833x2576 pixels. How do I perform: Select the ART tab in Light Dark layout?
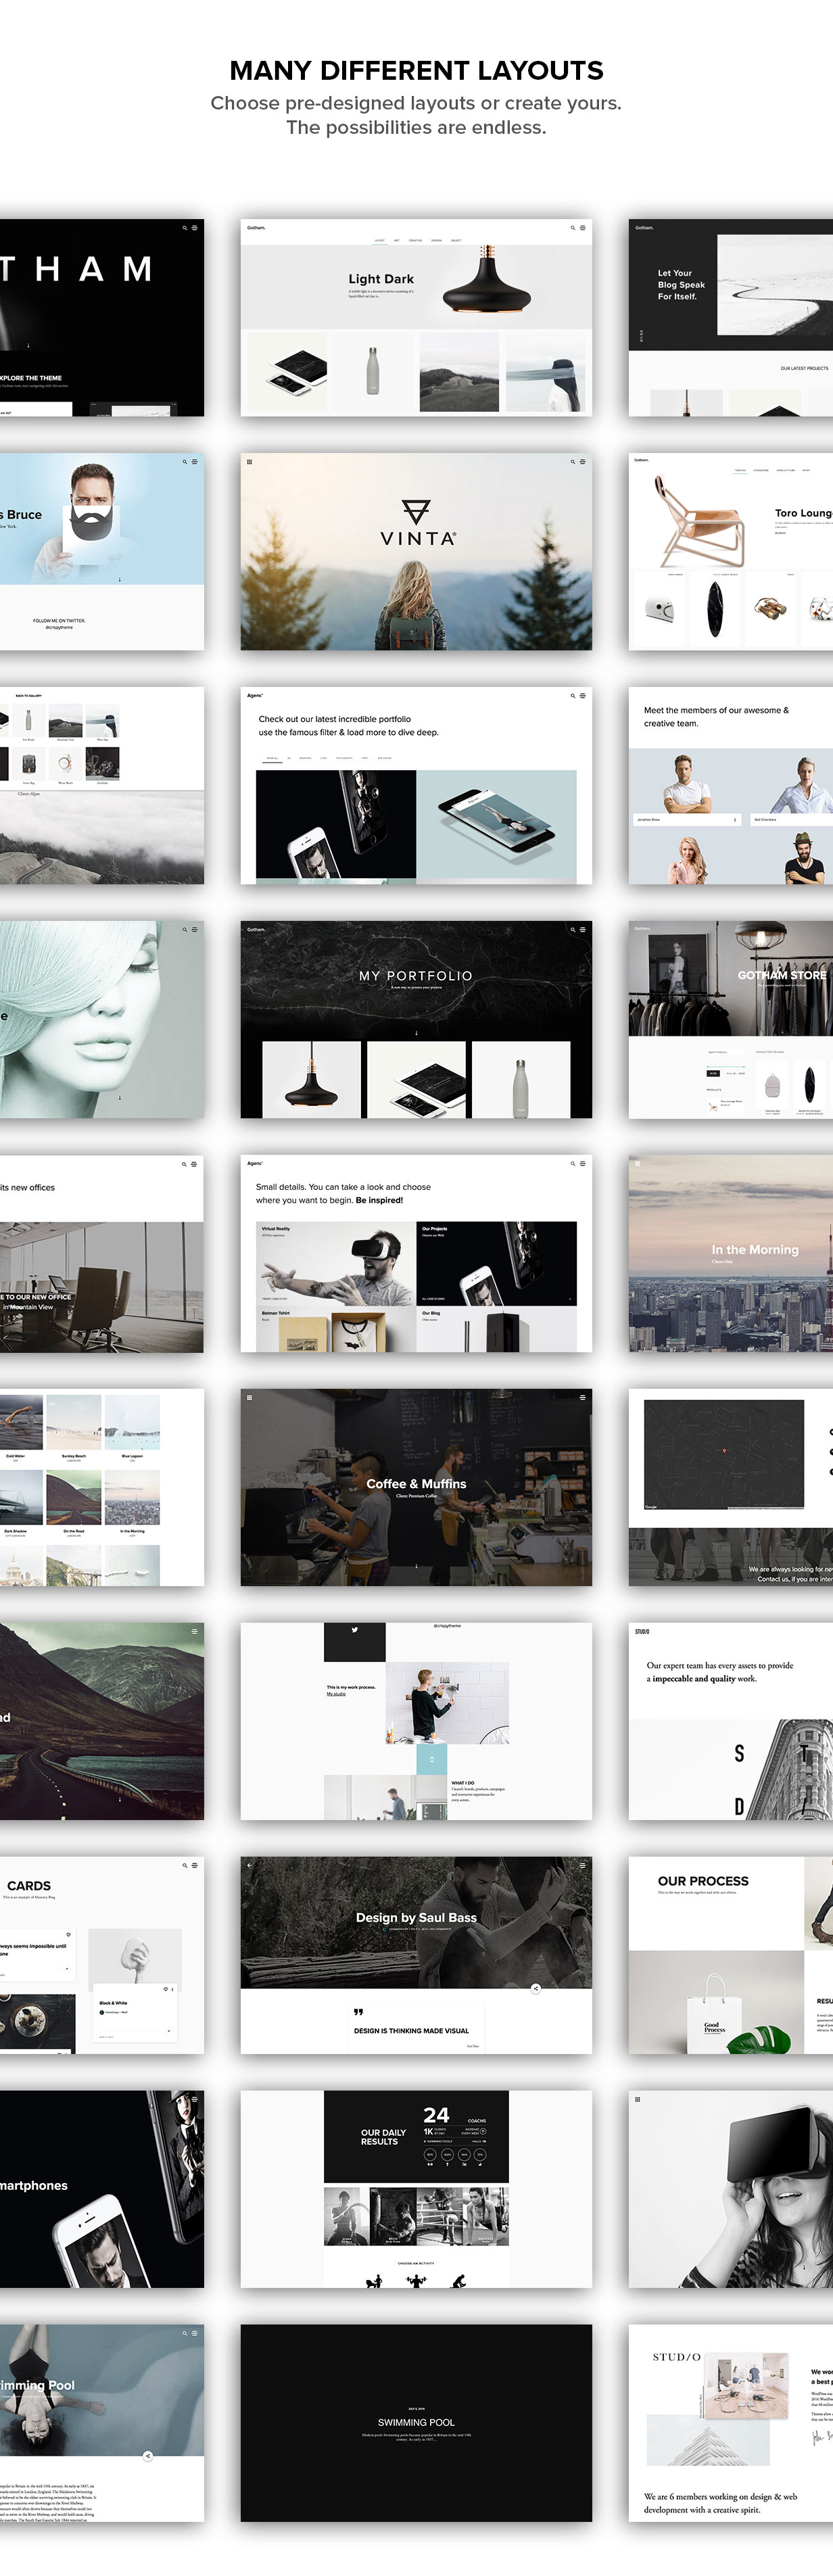[396, 240]
